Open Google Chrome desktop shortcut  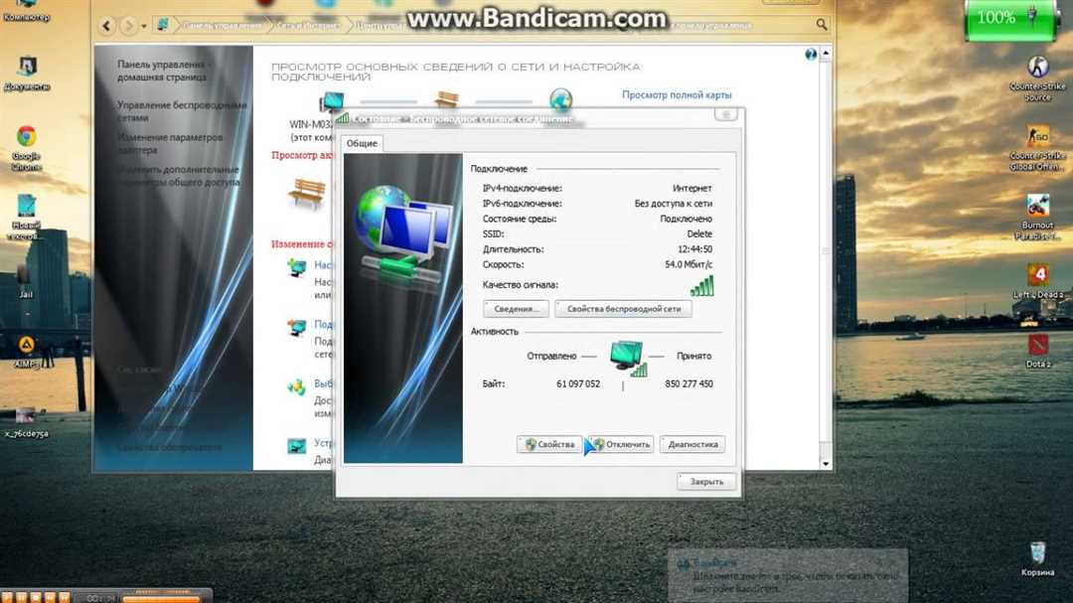[x=26, y=138]
